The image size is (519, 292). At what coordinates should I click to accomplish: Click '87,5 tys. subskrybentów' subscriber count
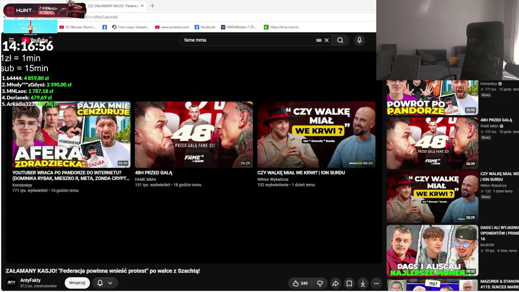(39, 286)
